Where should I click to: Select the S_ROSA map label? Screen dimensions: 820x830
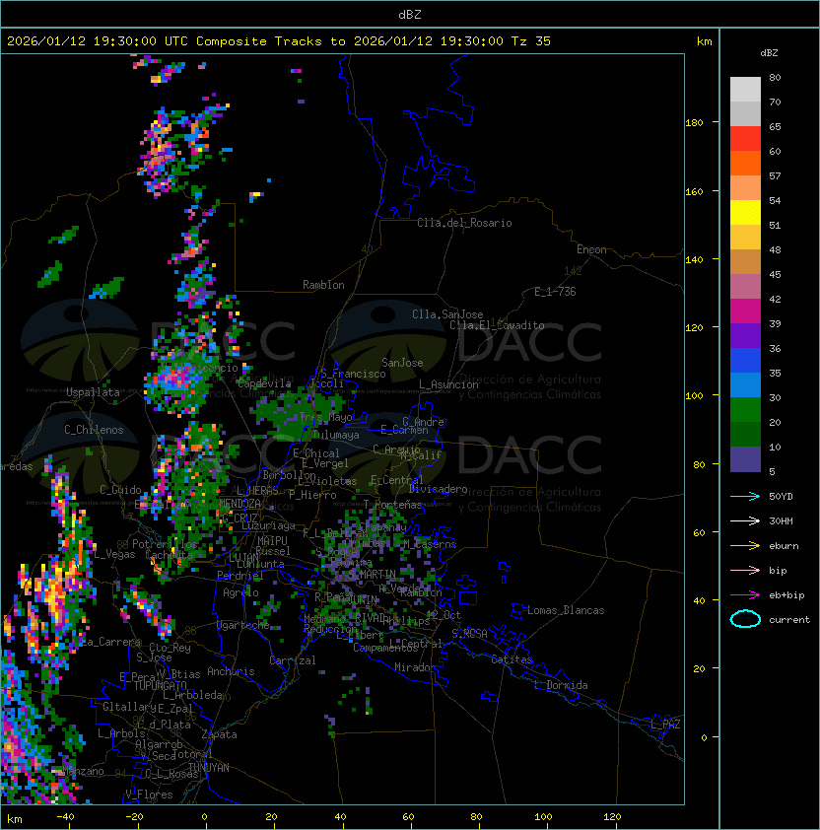point(469,633)
